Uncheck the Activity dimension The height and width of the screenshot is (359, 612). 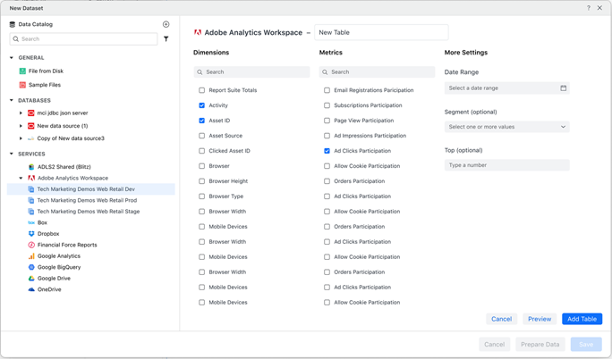point(202,105)
